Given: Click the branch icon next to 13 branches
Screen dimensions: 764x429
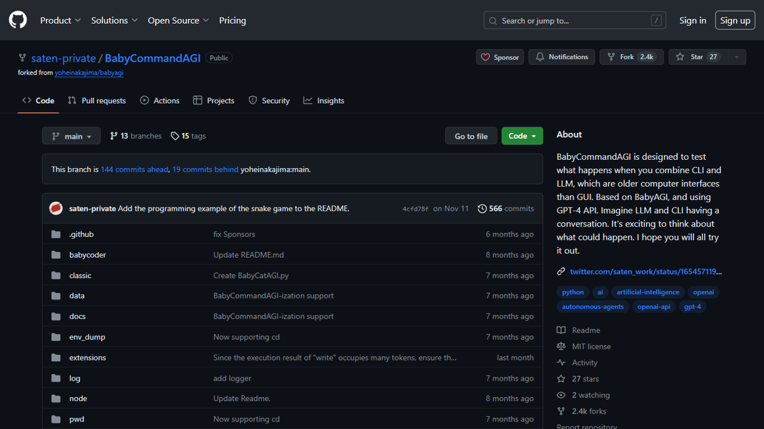Looking at the screenshot, I should tap(114, 136).
